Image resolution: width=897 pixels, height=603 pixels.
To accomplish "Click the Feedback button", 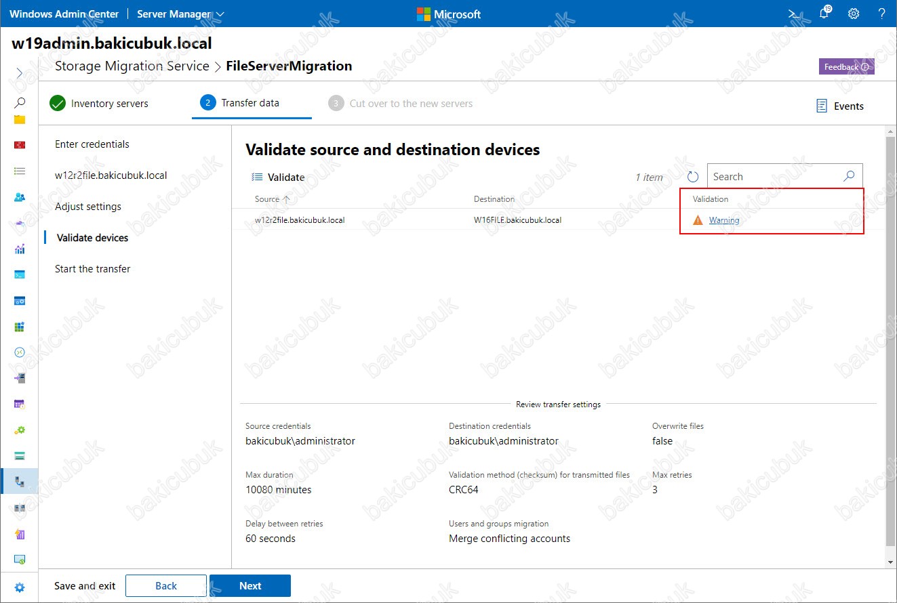I will pyautogui.click(x=846, y=66).
